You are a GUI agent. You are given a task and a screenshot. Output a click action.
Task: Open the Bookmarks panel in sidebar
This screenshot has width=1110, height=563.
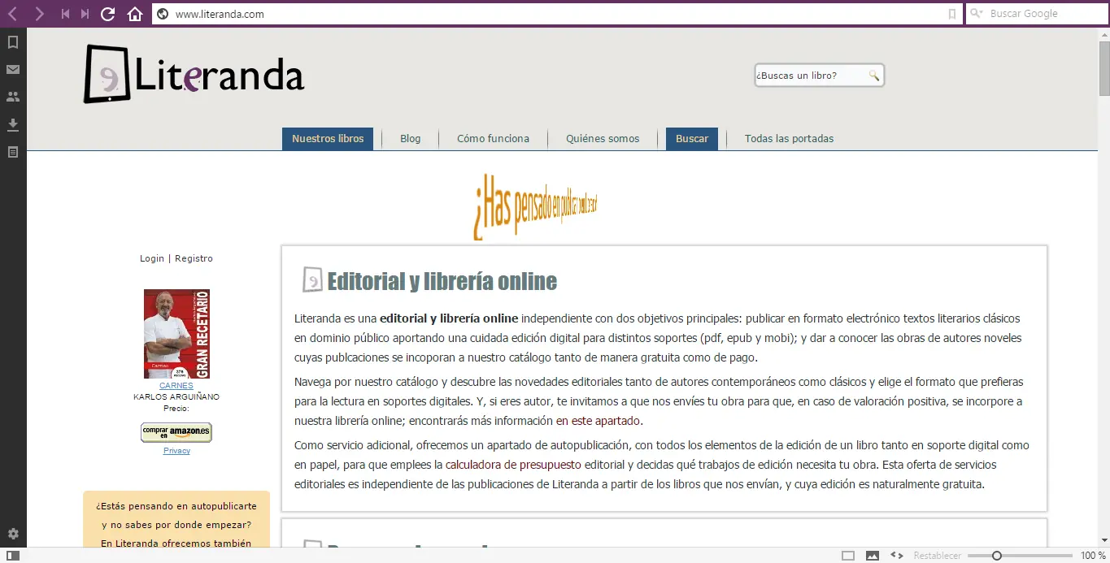point(13,42)
